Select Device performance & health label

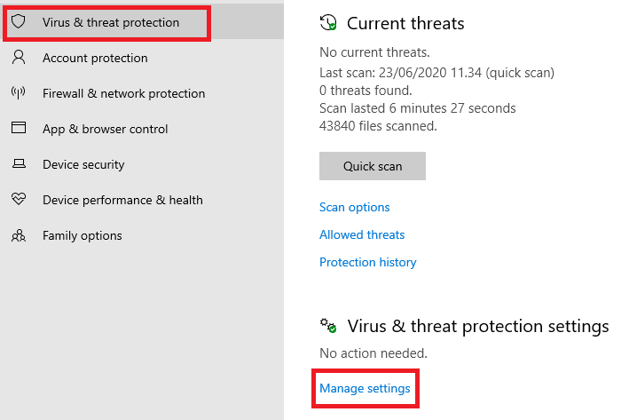pos(122,200)
